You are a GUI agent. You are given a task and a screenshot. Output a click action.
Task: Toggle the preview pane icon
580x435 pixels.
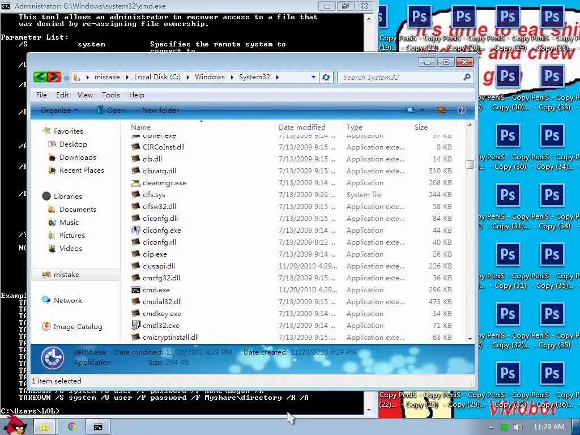[441, 110]
